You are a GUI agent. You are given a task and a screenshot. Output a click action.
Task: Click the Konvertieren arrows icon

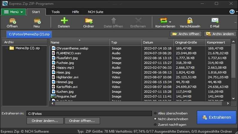[164, 21]
